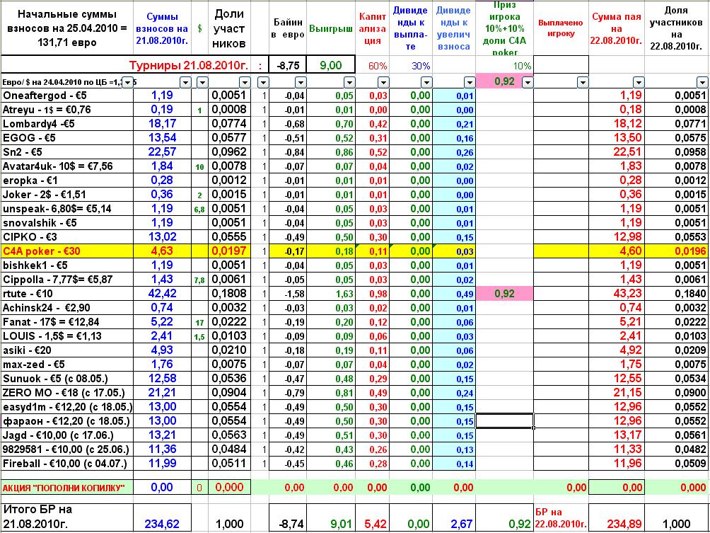Click Sn2's contribution sum 22,57
This screenshot has width=710, height=533.
(x=163, y=152)
